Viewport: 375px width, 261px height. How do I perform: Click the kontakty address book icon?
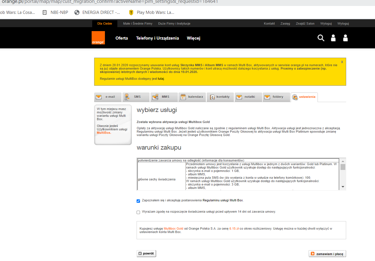(212, 97)
